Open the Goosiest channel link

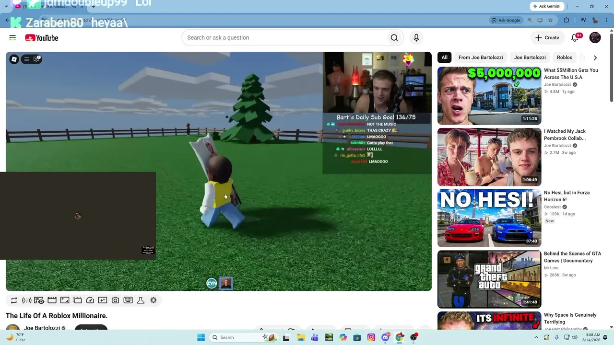553,207
